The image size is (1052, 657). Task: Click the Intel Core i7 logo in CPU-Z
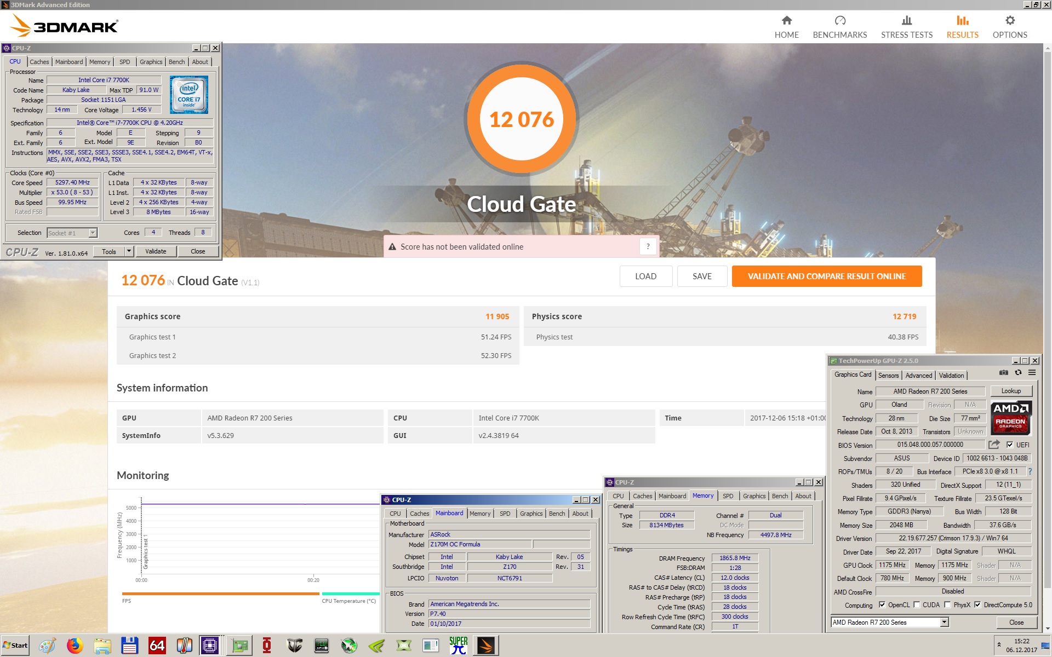click(188, 95)
